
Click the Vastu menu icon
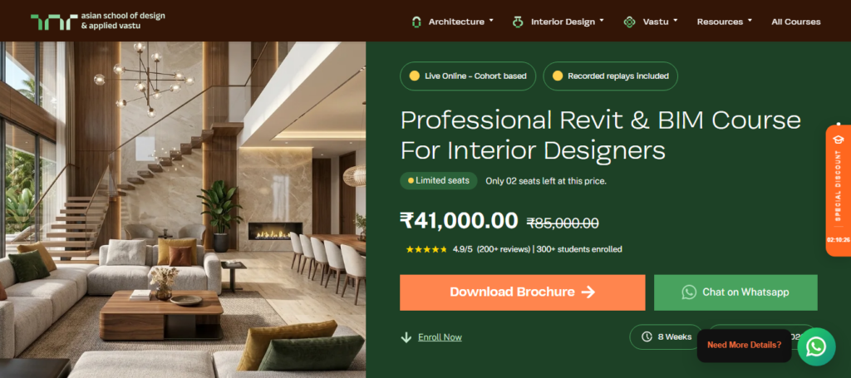click(x=629, y=22)
